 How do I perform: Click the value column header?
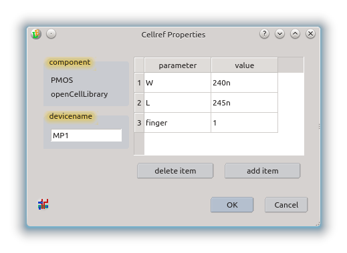tap(245, 65)
